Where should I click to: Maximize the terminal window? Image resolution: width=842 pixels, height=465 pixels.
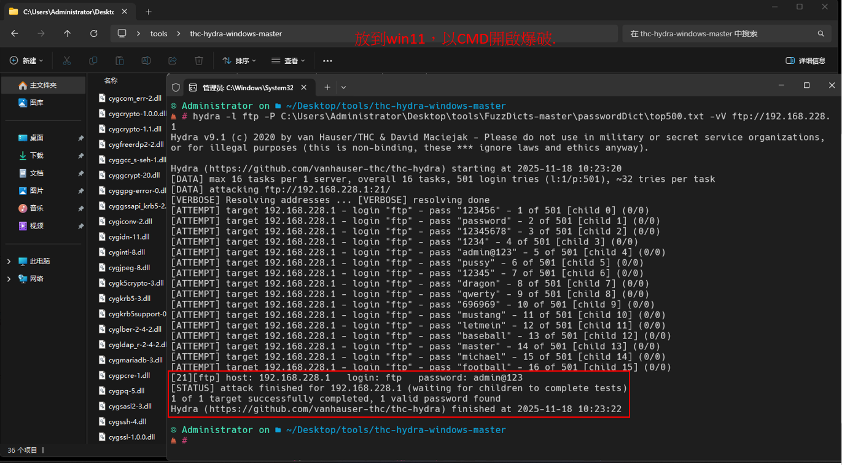pos(806,85)
